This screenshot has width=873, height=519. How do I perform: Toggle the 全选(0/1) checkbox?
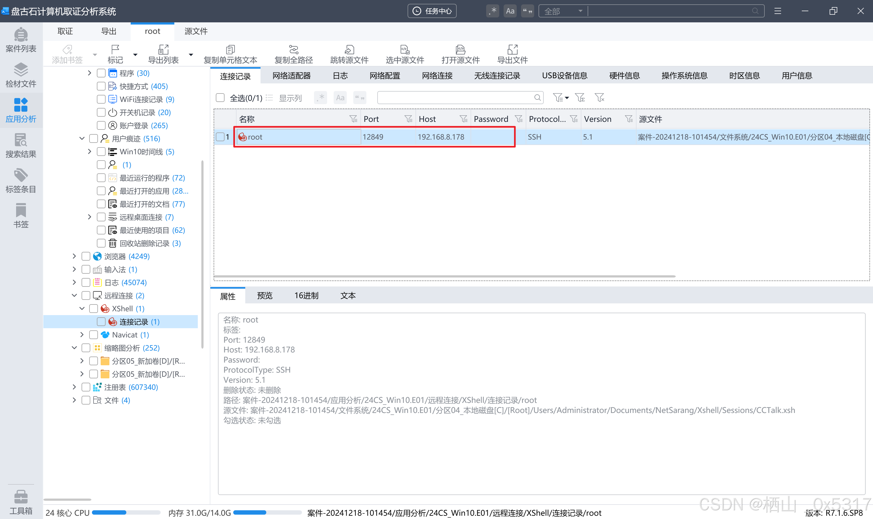220,98
